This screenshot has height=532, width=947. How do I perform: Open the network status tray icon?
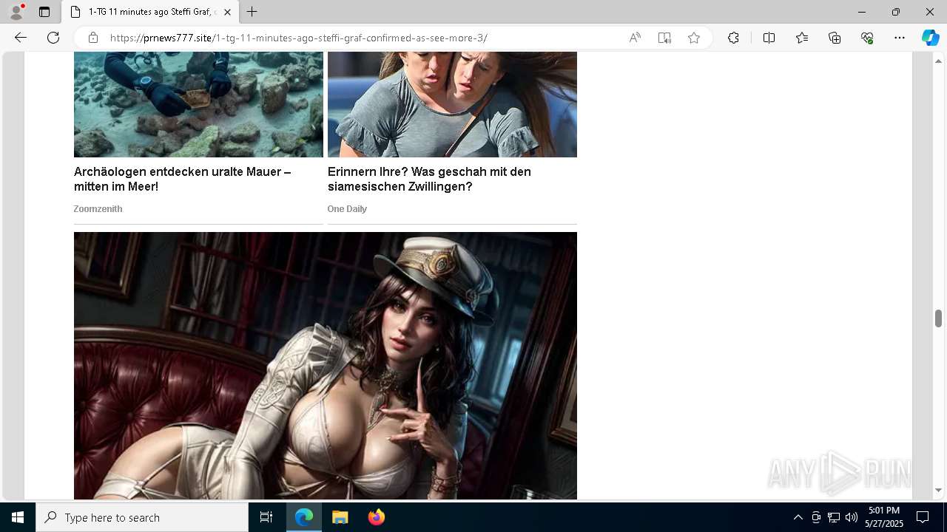[834, 517]
